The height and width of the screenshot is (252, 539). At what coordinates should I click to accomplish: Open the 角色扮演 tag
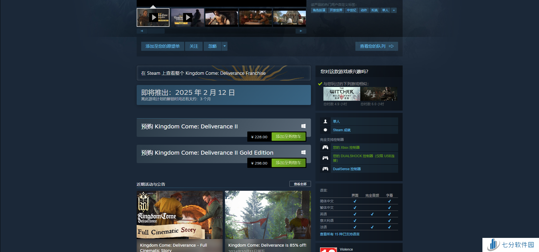[319, 10]
